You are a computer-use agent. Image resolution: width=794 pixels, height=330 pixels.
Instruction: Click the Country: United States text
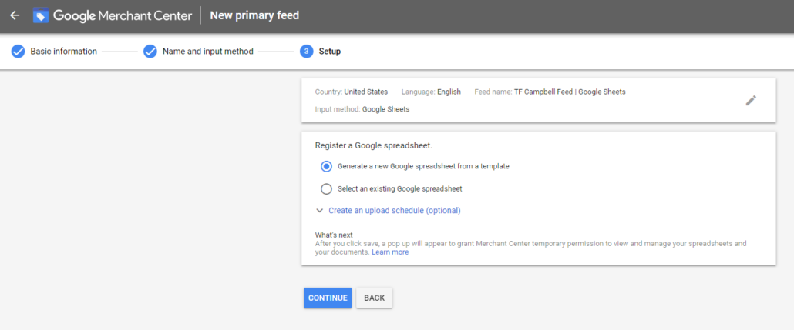(x=352, y=92)
